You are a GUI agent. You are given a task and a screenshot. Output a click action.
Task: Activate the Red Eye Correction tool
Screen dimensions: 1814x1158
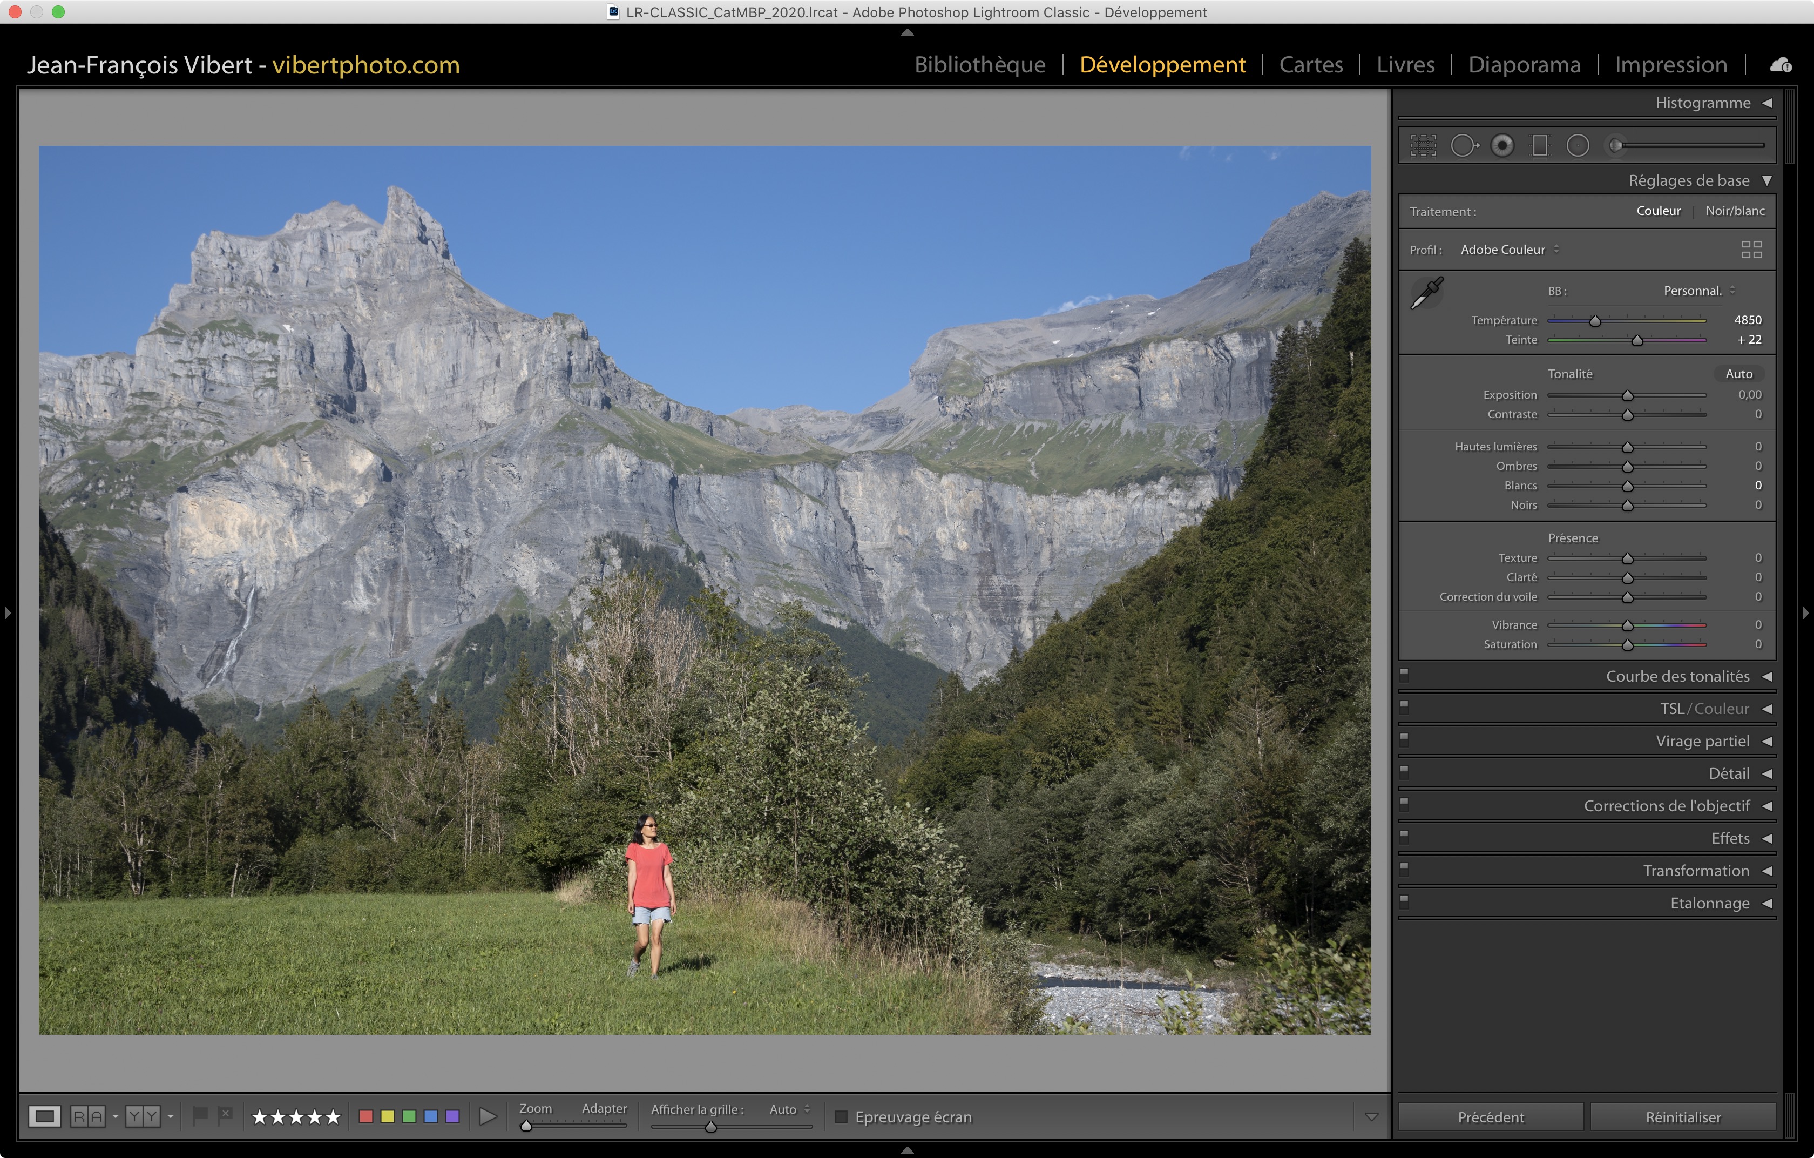pyautogui.click(x=1502, y=145)
